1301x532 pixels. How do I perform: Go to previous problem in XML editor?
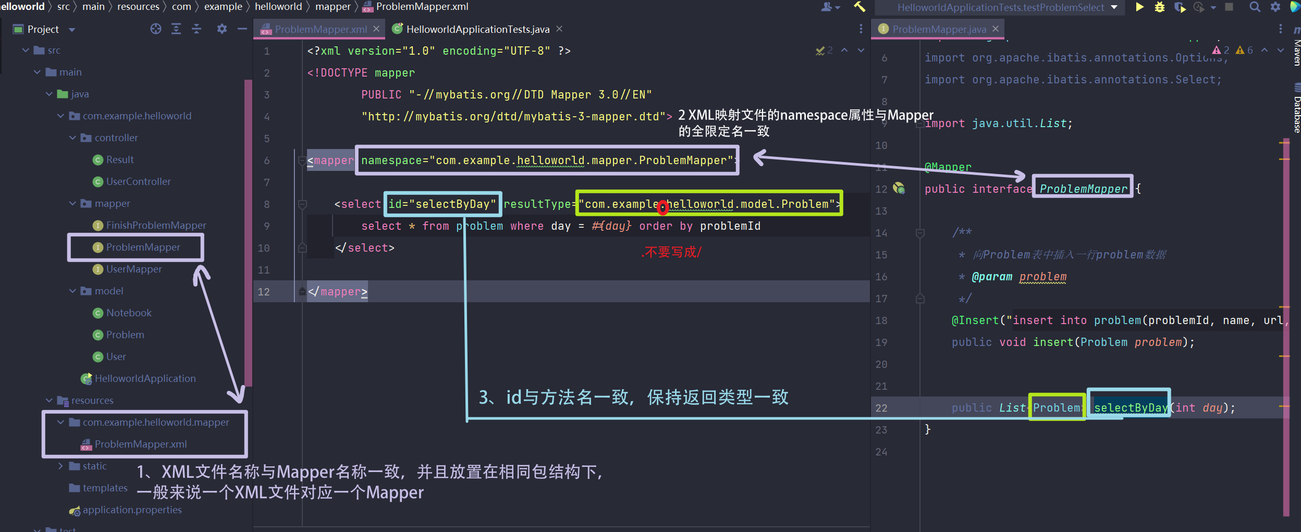pyautogui.click(x=844, y=51)
